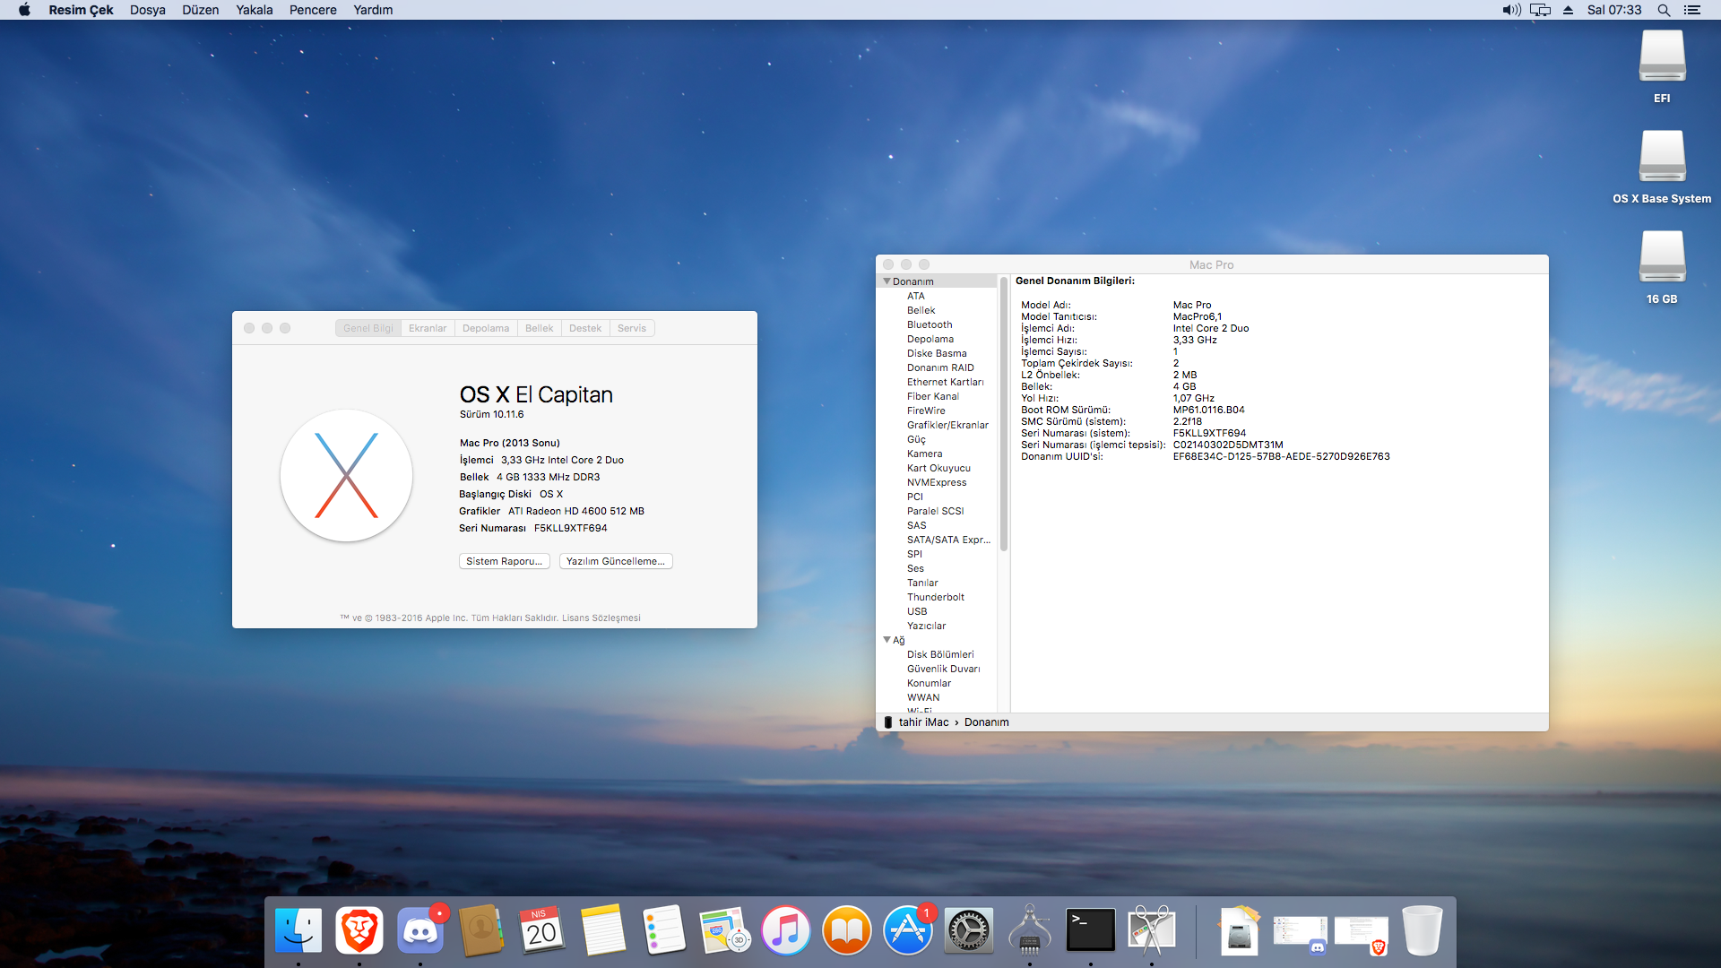1721x968 pixels.
Task: Click the display mirroring menu bar icon
Action: (x=1540, y=10)
